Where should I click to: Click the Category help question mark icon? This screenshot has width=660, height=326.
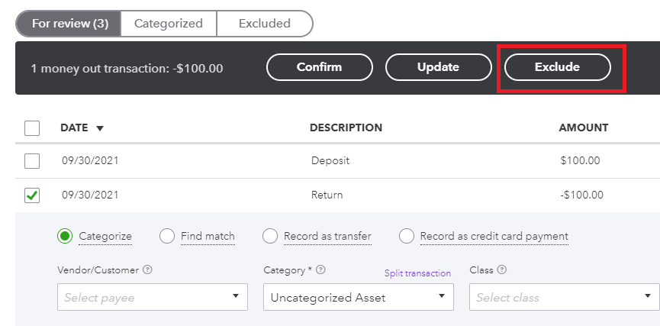click(x=321, y=270)
